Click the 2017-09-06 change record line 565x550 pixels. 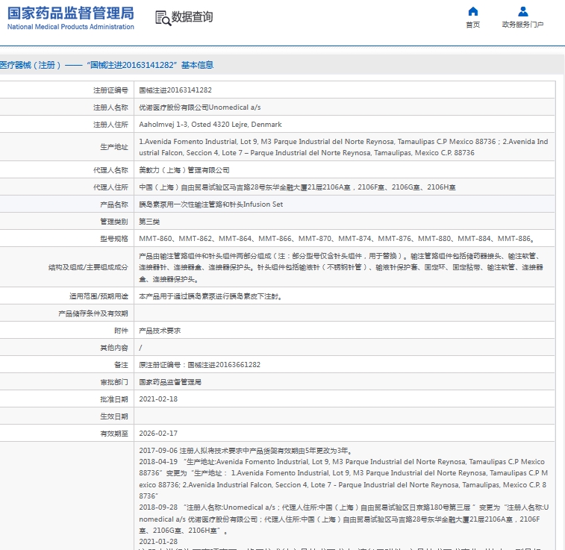click(246, 451)
